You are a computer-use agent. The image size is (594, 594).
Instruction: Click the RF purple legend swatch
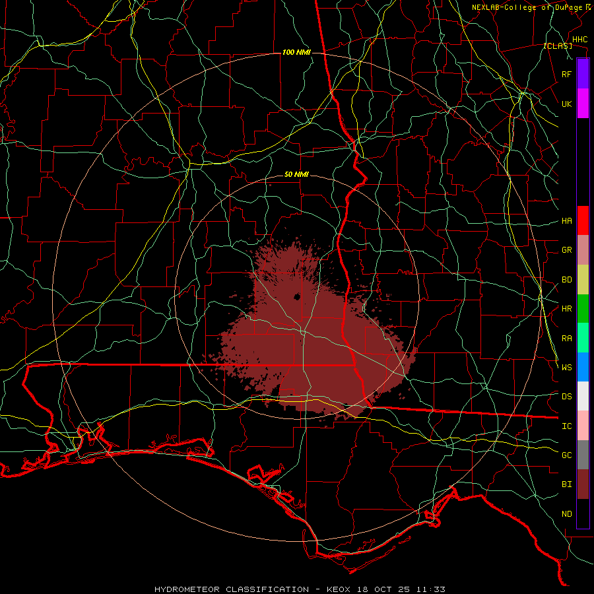point(583,74)
